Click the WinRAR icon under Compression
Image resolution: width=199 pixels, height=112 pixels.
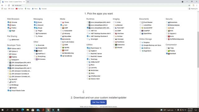169,54
